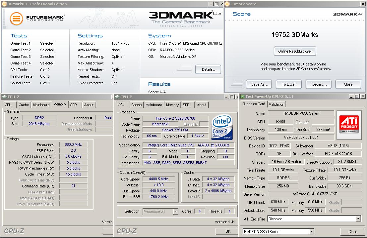Click the Core Voltage 1.744 V value
367x238 pixels.
(x=198, y=136)
